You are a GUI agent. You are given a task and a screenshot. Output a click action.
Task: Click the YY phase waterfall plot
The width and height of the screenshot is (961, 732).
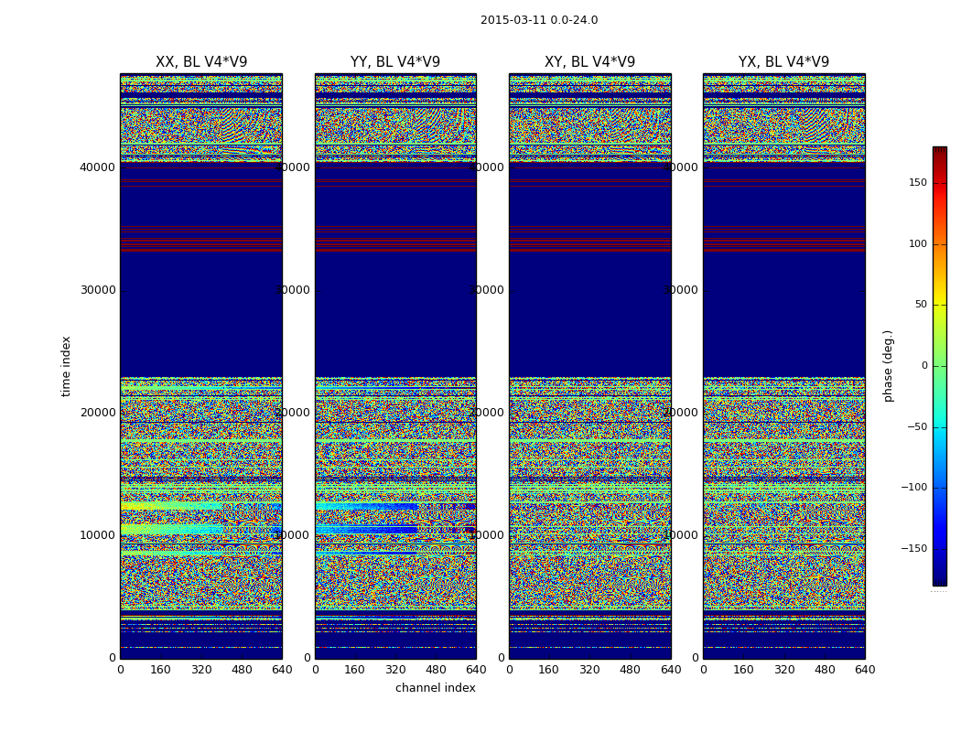395,366
